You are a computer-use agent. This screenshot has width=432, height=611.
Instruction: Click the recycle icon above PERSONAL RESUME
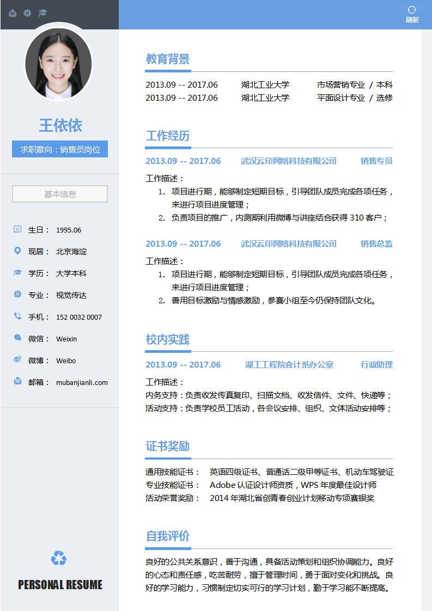(59, 558)
